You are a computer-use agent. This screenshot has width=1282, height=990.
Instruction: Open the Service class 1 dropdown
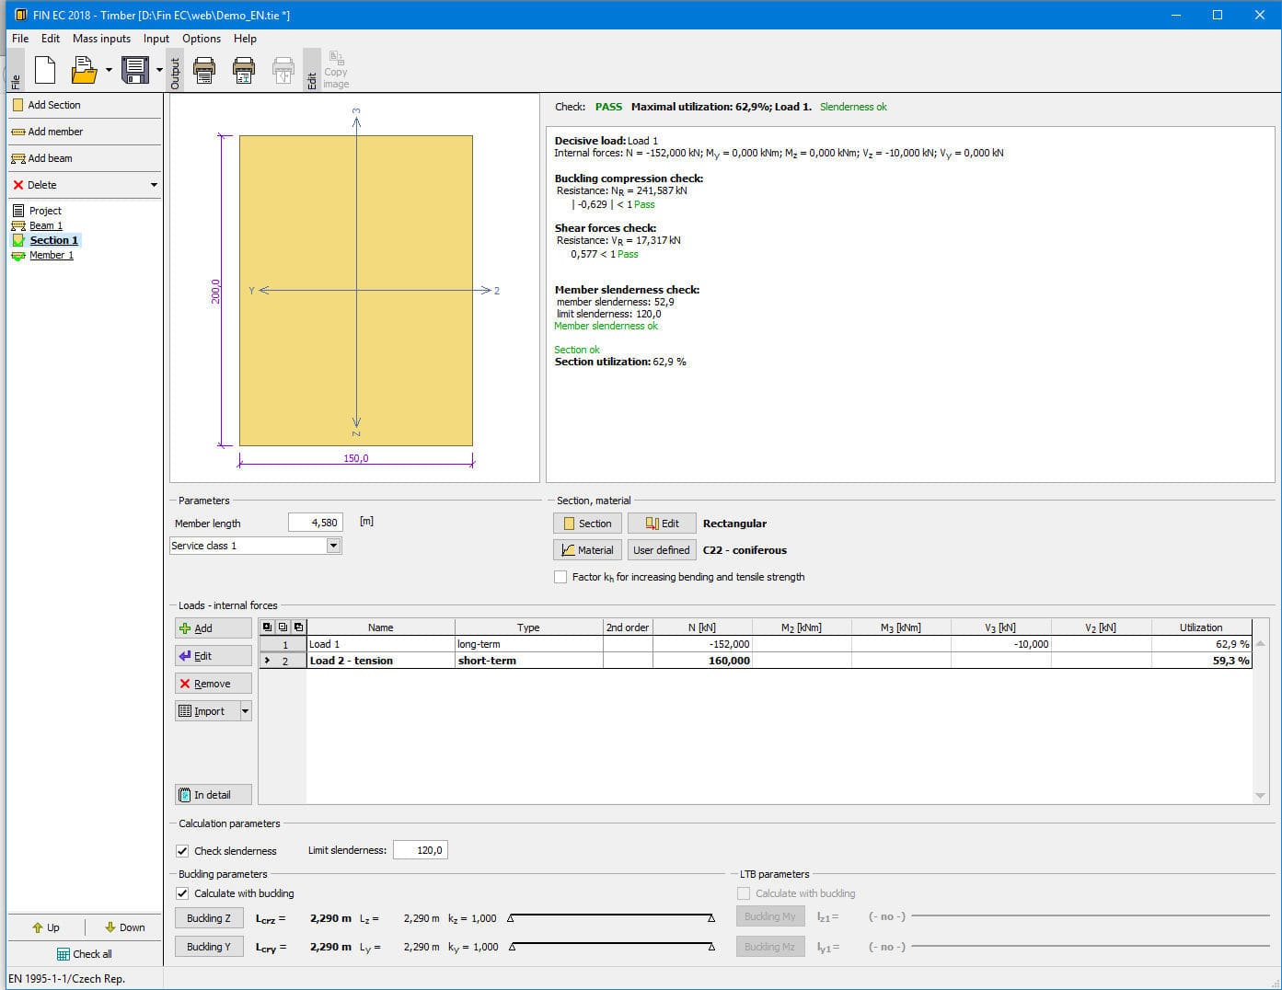[333, 546]
